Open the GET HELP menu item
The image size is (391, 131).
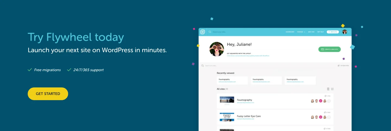pyautogui.click(x=320, y=32)
